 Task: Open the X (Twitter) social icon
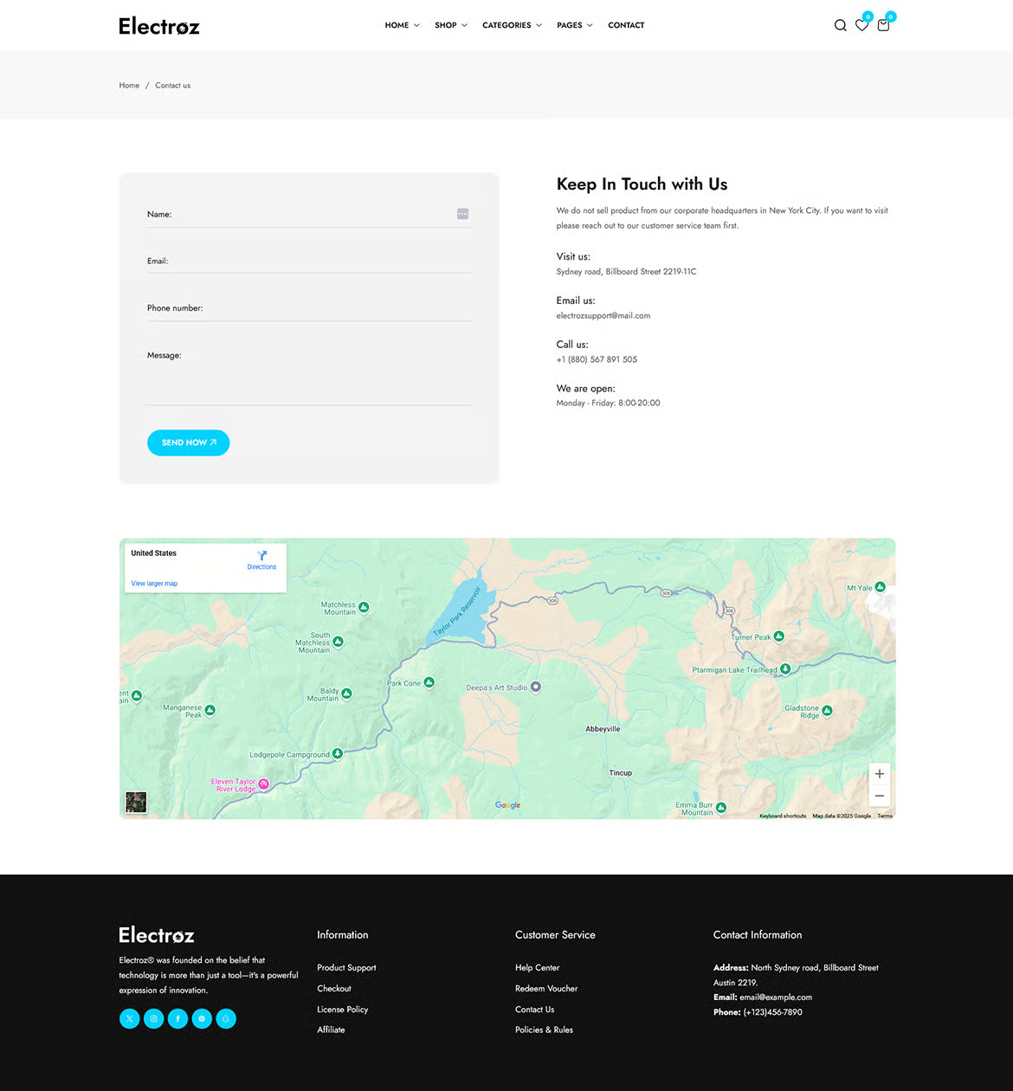129,1018
